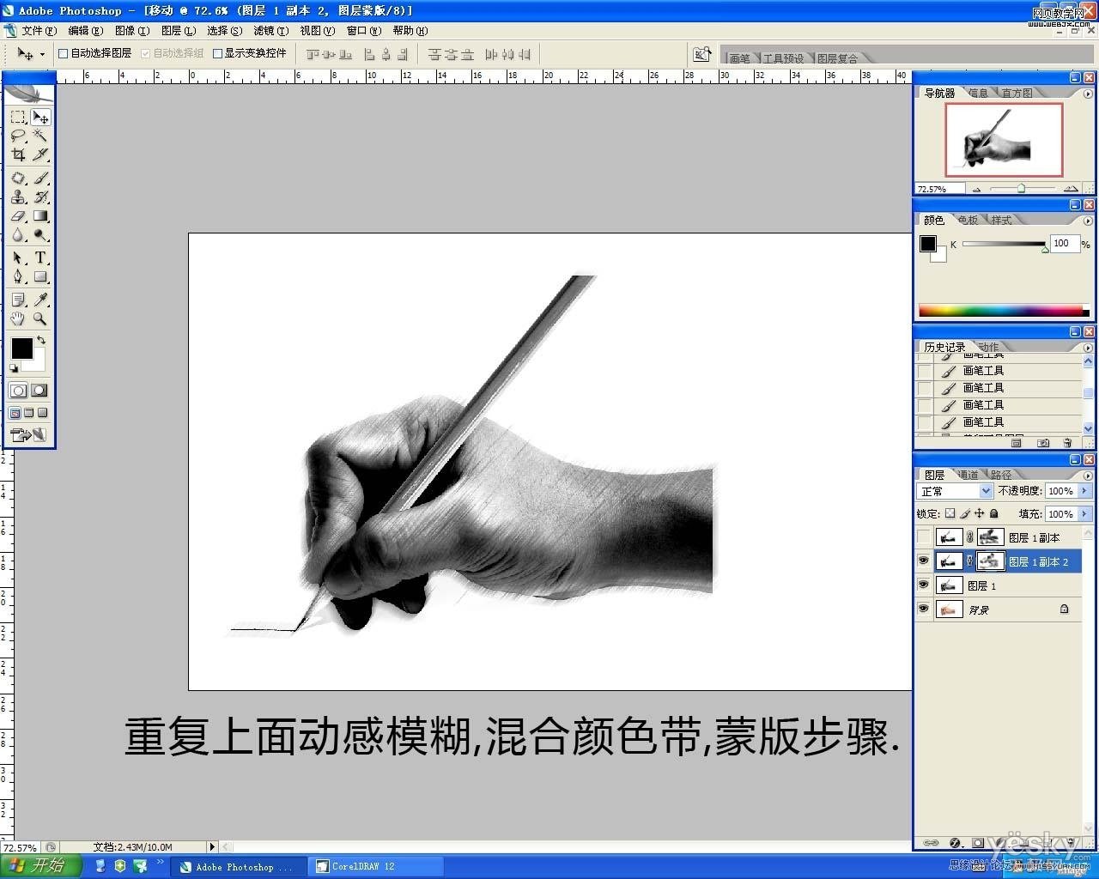Select the Gradient tool

coord(40,216)
